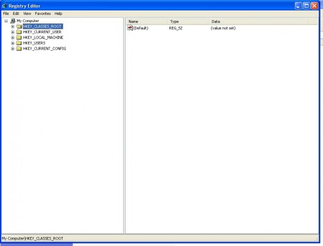Expand the HKEY_USERS key
Screen dimensions: 323x246
(12, 43)
